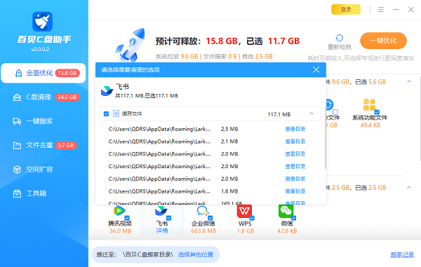Click the 飞书 app icon in bottom row
Viewport: 421px width, 267px height.
pos(161,211)
